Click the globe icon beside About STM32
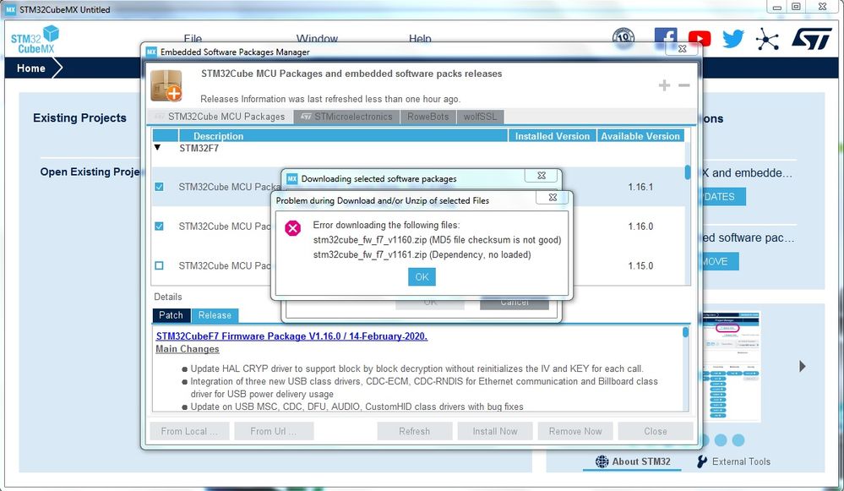Screen dimensions: 844x491 click(602, 461)
